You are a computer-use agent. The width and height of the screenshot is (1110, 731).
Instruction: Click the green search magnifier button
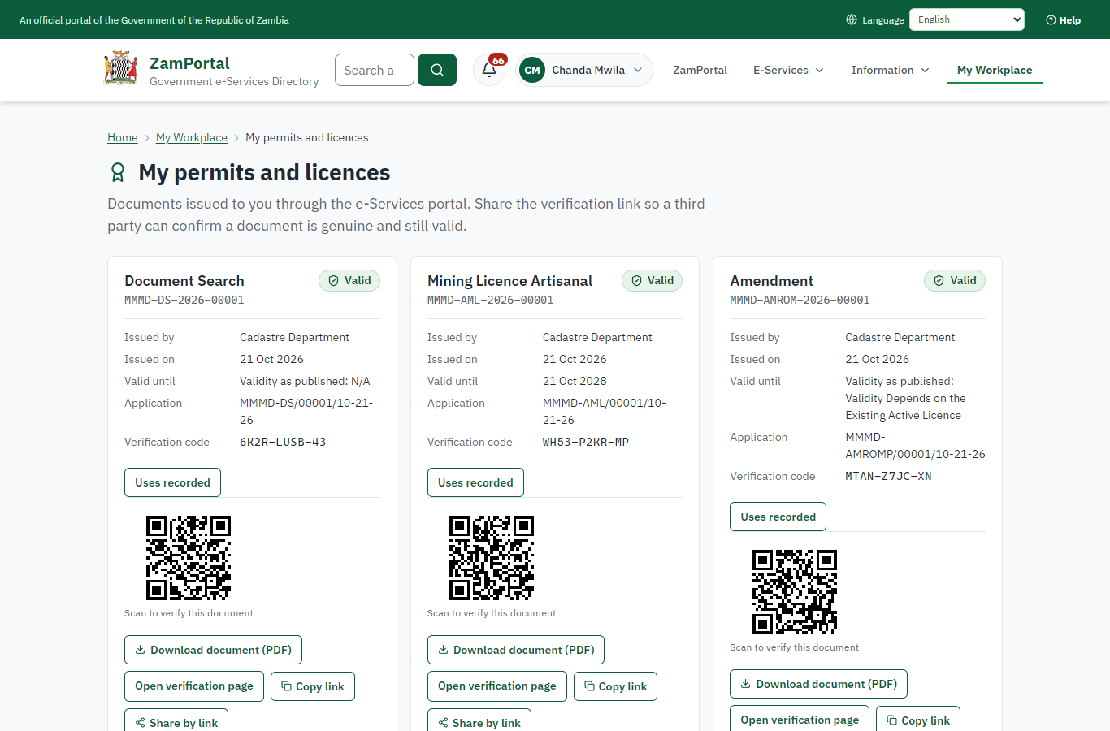(x=437, y=70)
